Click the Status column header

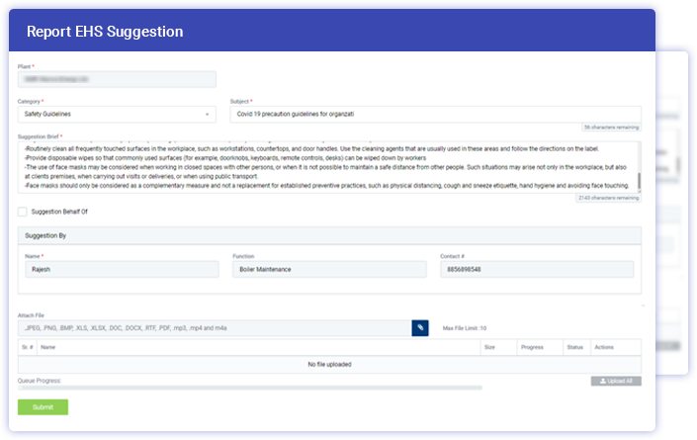coord(574,348)
